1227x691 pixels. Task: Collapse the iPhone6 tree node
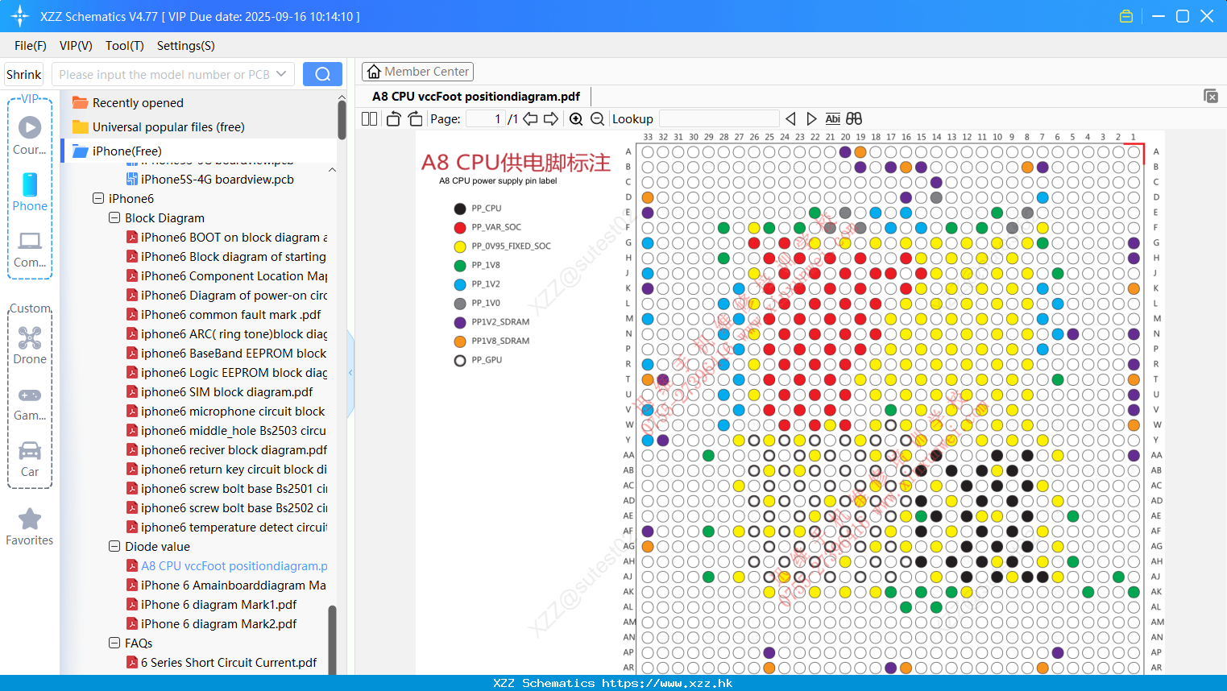98,198
